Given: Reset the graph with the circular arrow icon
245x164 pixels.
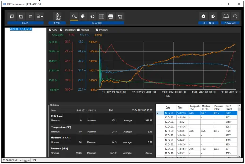Looking at the screenshot, I should coord(92,16).
